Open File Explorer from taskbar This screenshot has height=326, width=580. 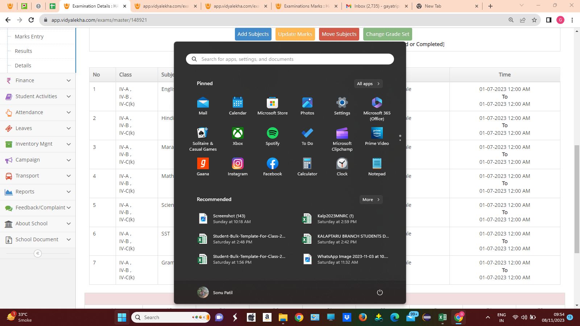[x=283, y=317]
